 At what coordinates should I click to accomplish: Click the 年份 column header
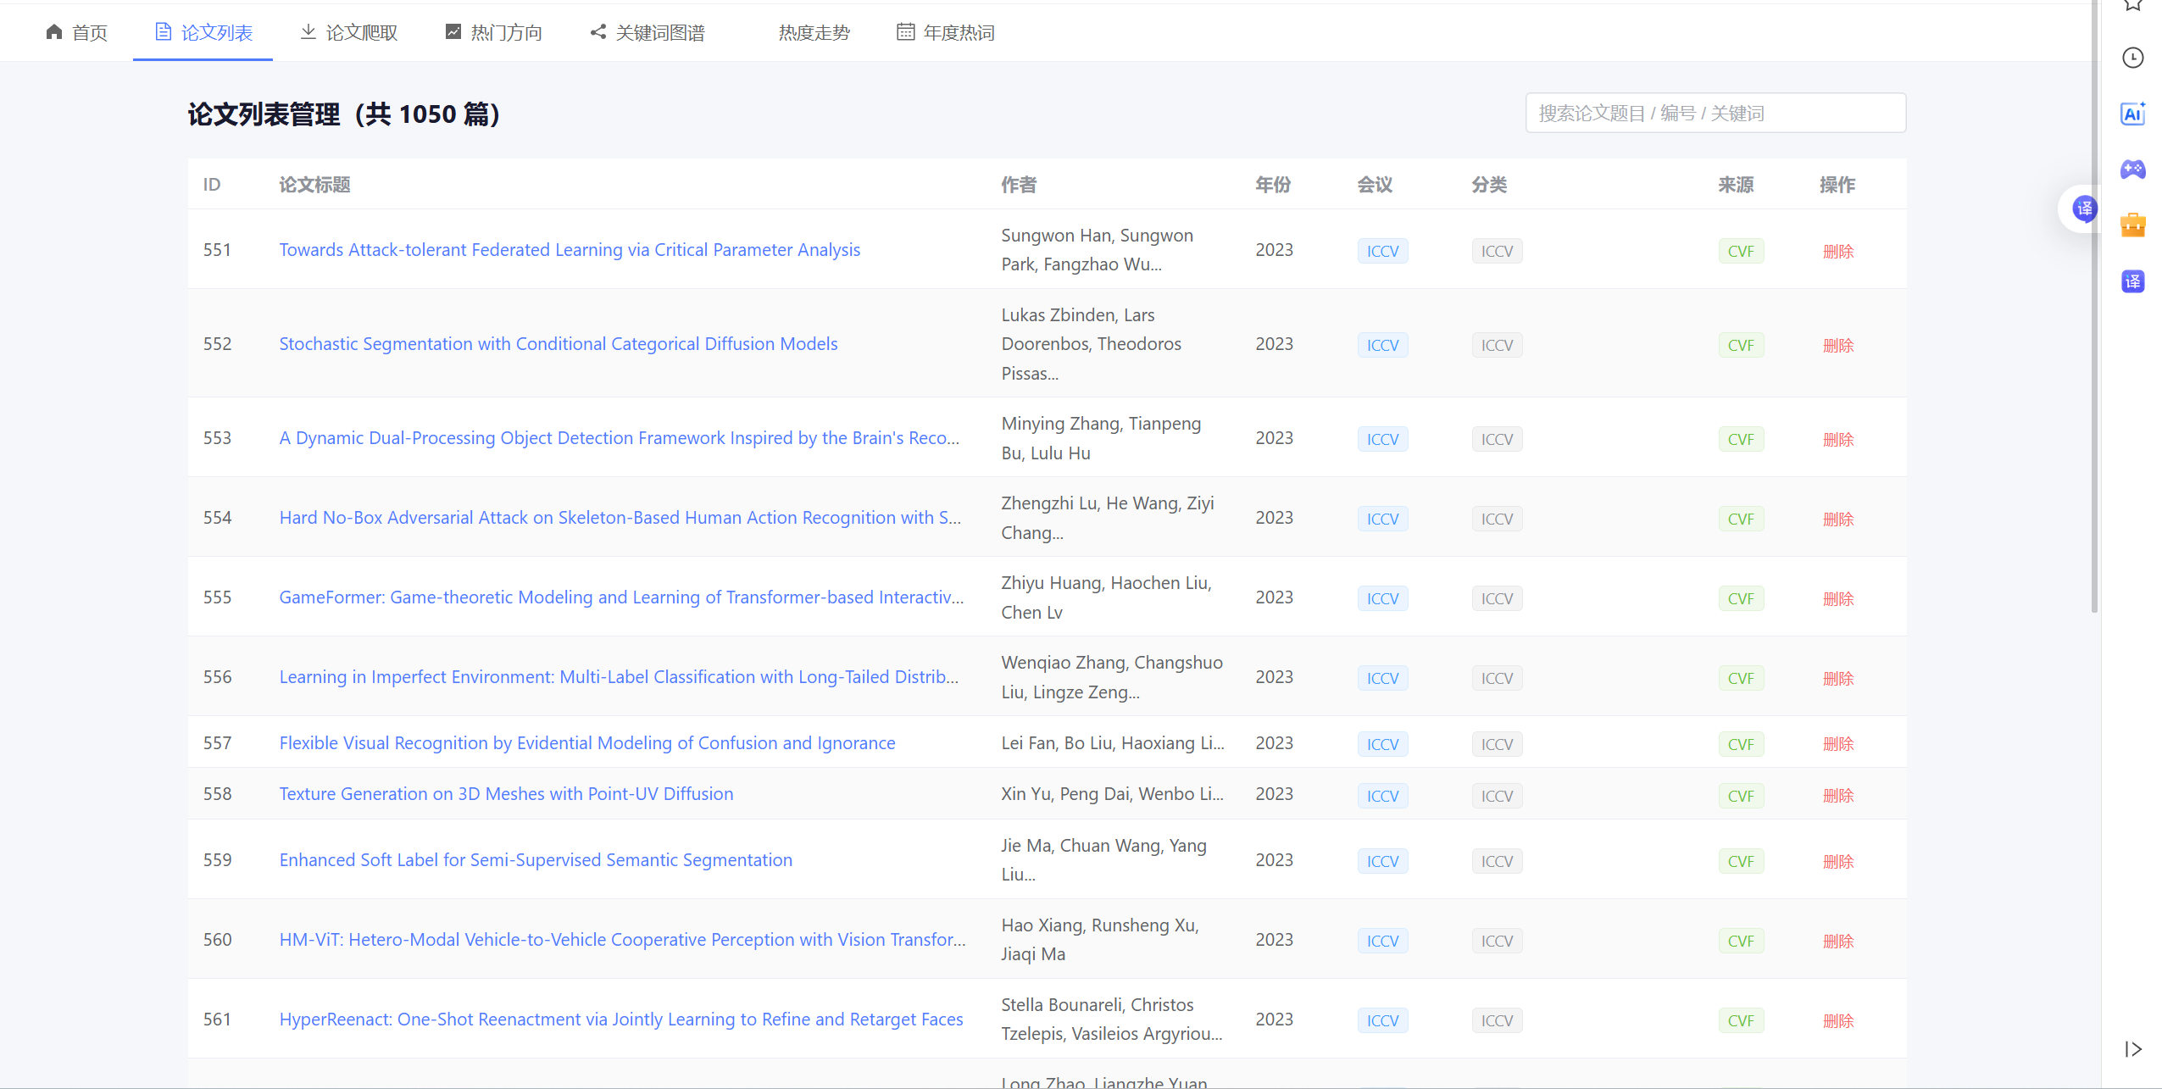[x=1273, y=185]
